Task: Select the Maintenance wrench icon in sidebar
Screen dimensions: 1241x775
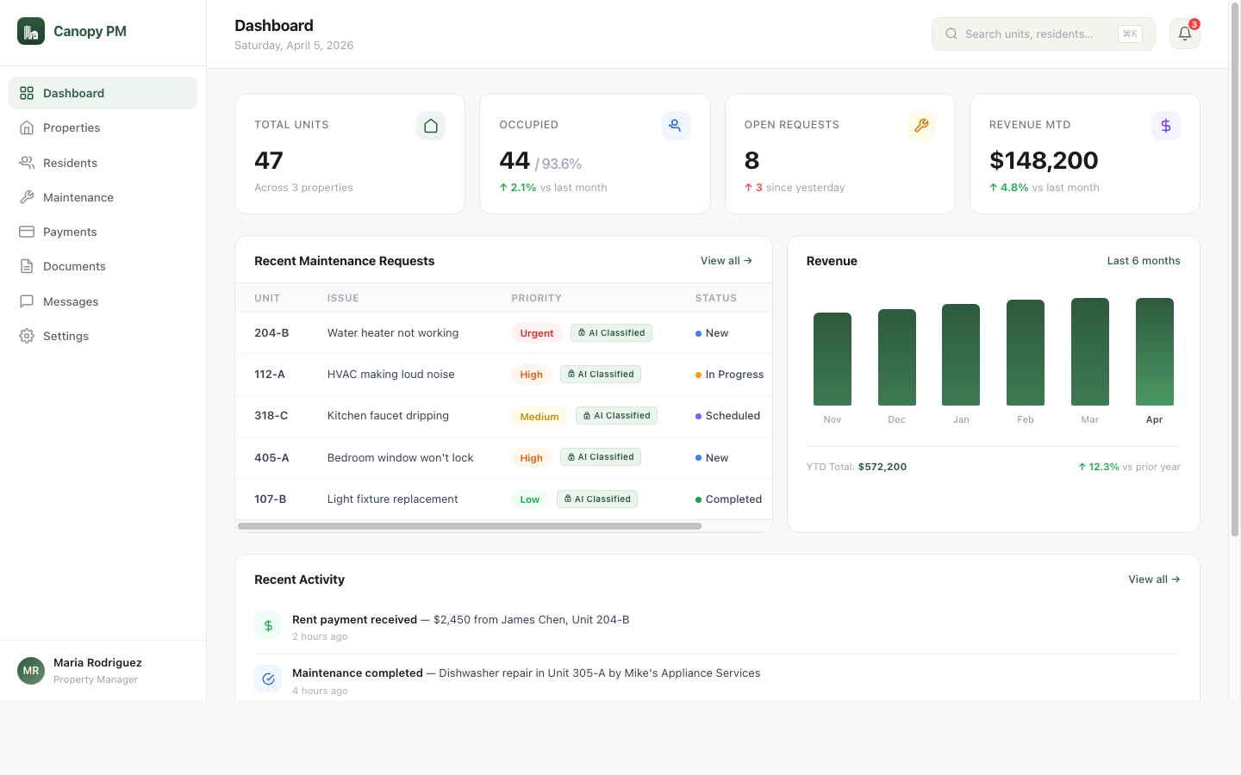Action: point(27,196)
